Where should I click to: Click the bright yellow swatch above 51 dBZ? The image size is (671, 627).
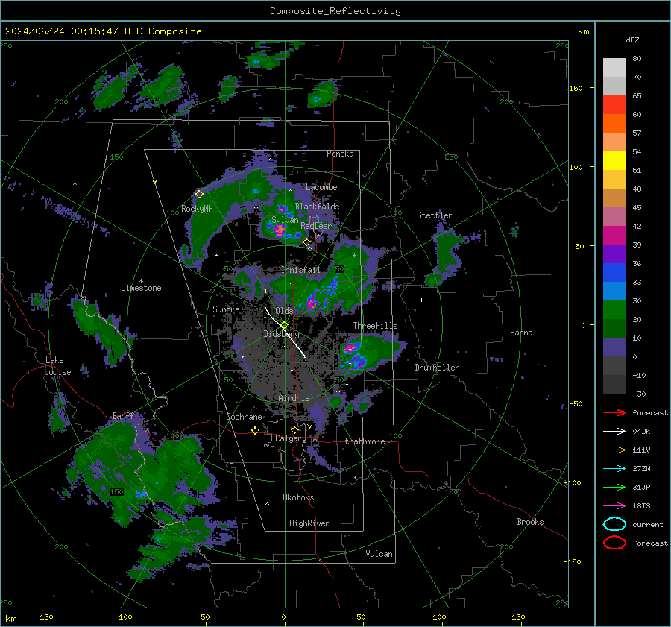click(x=614, y=160)
